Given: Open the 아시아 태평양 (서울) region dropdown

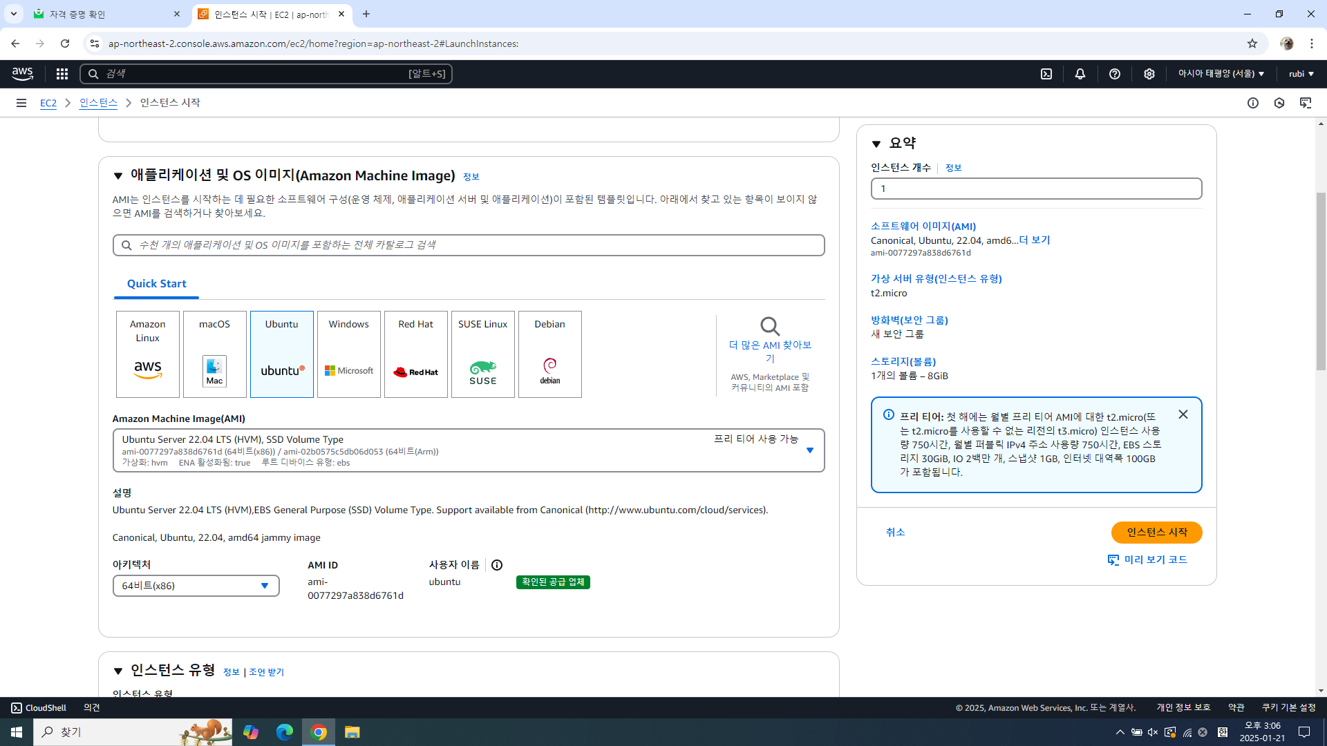Looking at the screenshot, I should (x=1221, y=74).
